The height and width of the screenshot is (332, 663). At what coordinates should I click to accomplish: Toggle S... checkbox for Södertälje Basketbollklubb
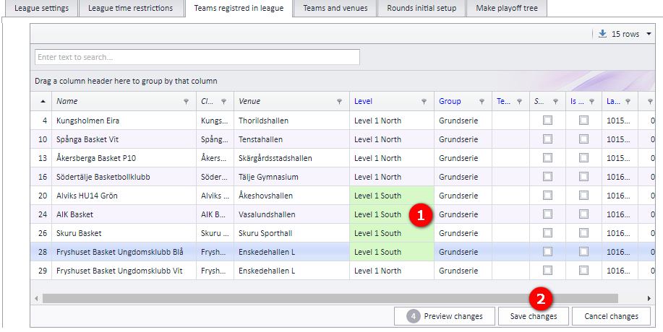[547, 177]
